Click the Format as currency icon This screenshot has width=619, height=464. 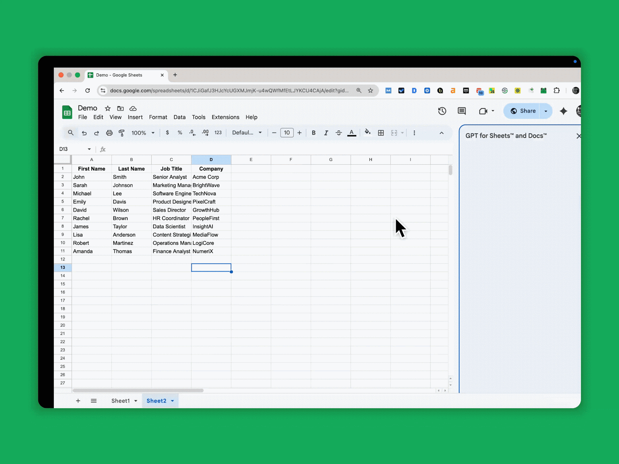click(168, 133)
